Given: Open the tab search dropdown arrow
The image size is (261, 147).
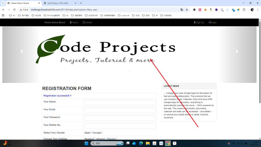Looking at the screenshot, I should [3, 3].
